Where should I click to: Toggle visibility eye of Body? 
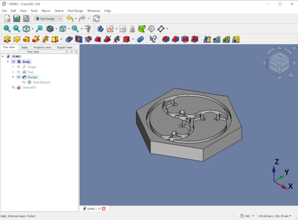pyautogui.click(x=13, y=62)
